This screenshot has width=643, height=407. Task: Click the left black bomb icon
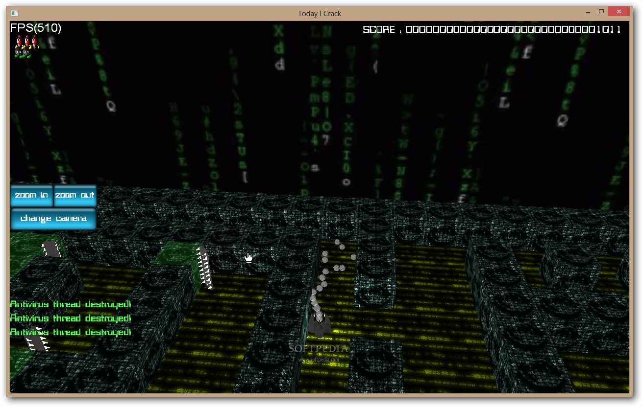[x=18, y=52]
